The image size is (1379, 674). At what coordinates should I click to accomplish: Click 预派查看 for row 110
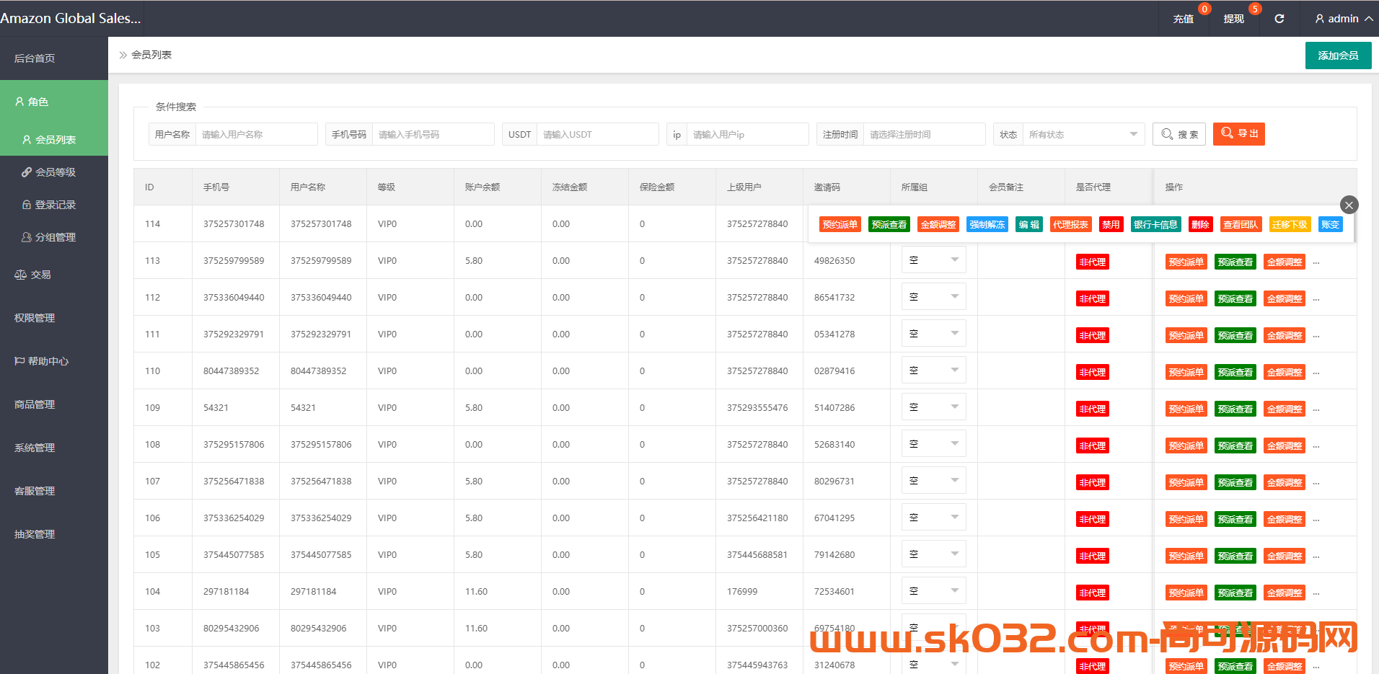[x=1235, y=373]
